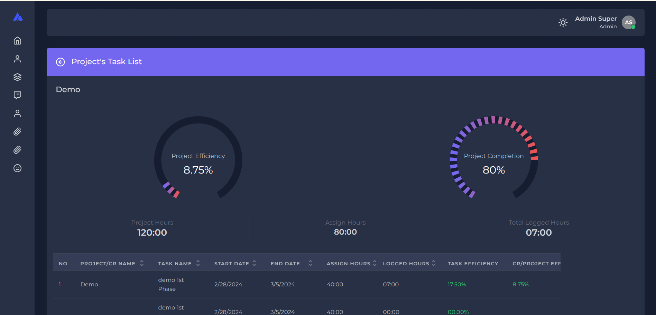Click the home icon in sidebar

[x=17, y=41]
